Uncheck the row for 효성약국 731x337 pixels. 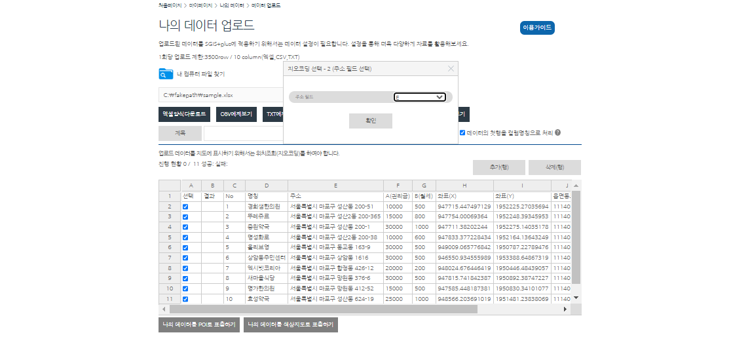click(x=185, y=299)
